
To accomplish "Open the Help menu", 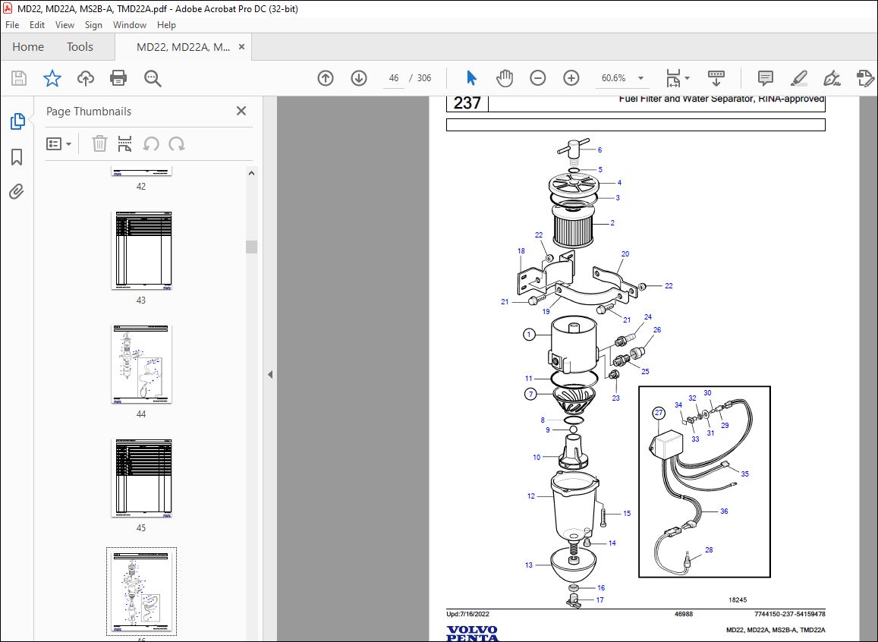I will pyautogui.click(x=166, y=24).
